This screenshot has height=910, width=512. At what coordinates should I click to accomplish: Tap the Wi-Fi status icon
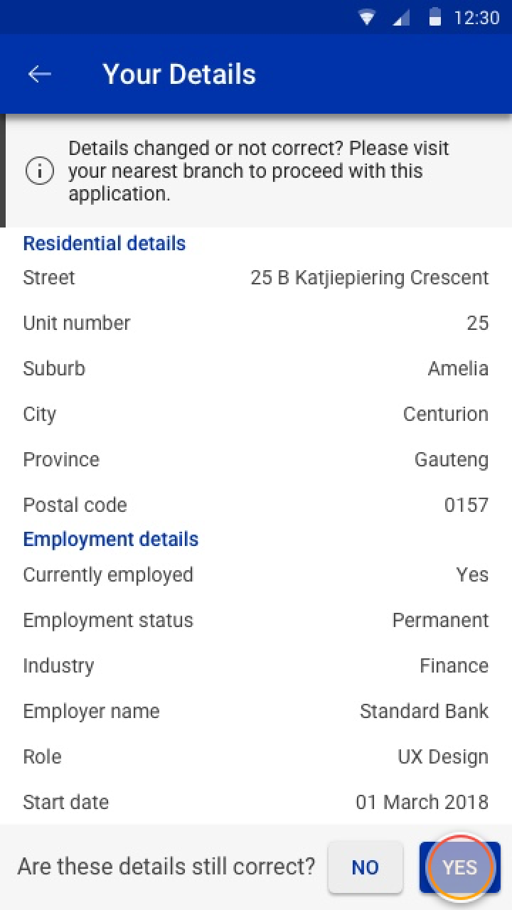coord(367,18)
